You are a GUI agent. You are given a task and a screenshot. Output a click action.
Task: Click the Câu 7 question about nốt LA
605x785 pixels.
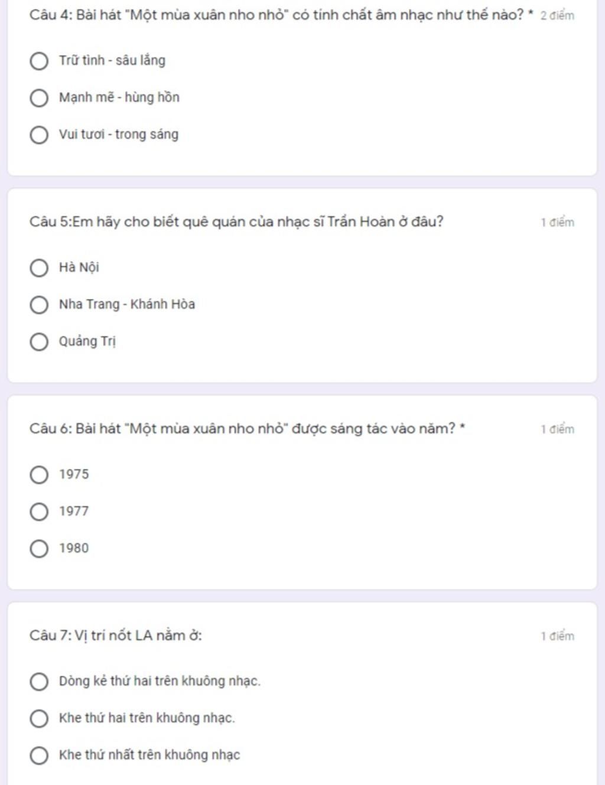[x=116, y=636]
